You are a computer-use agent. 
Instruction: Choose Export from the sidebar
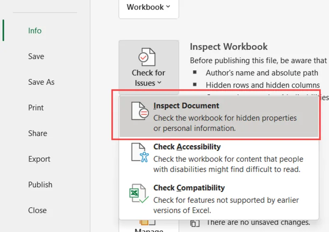(x=39, y=159)
